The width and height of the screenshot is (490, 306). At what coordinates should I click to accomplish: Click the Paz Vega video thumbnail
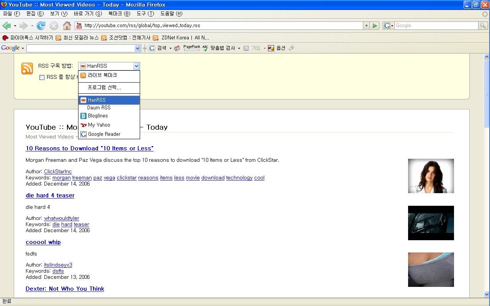coord(431,176)
